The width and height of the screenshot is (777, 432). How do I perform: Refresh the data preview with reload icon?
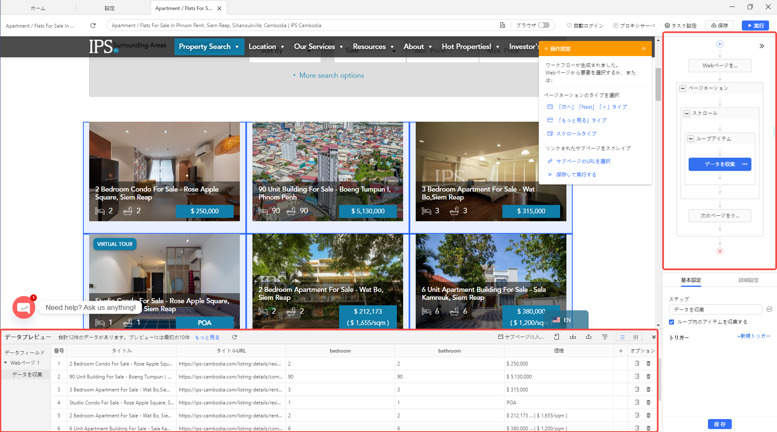point(234,337)
